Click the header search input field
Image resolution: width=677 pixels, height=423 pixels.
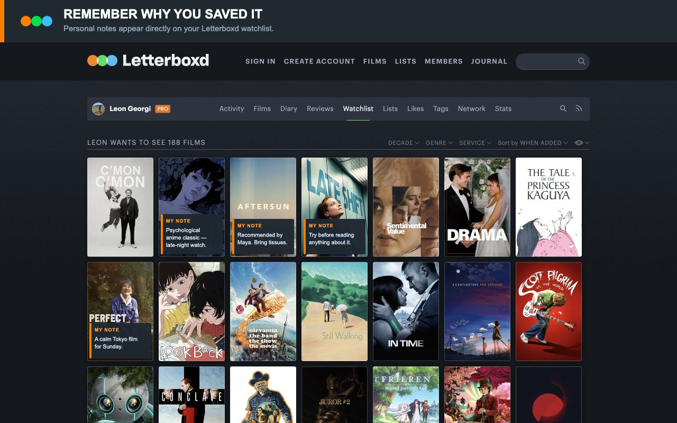552,61
